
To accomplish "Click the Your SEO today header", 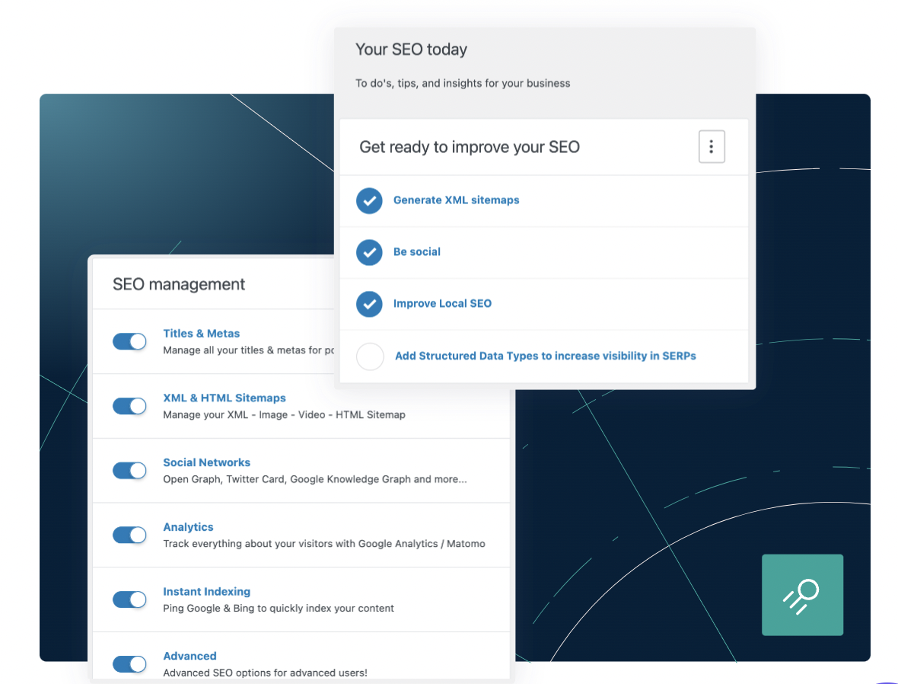I will 411,49.
